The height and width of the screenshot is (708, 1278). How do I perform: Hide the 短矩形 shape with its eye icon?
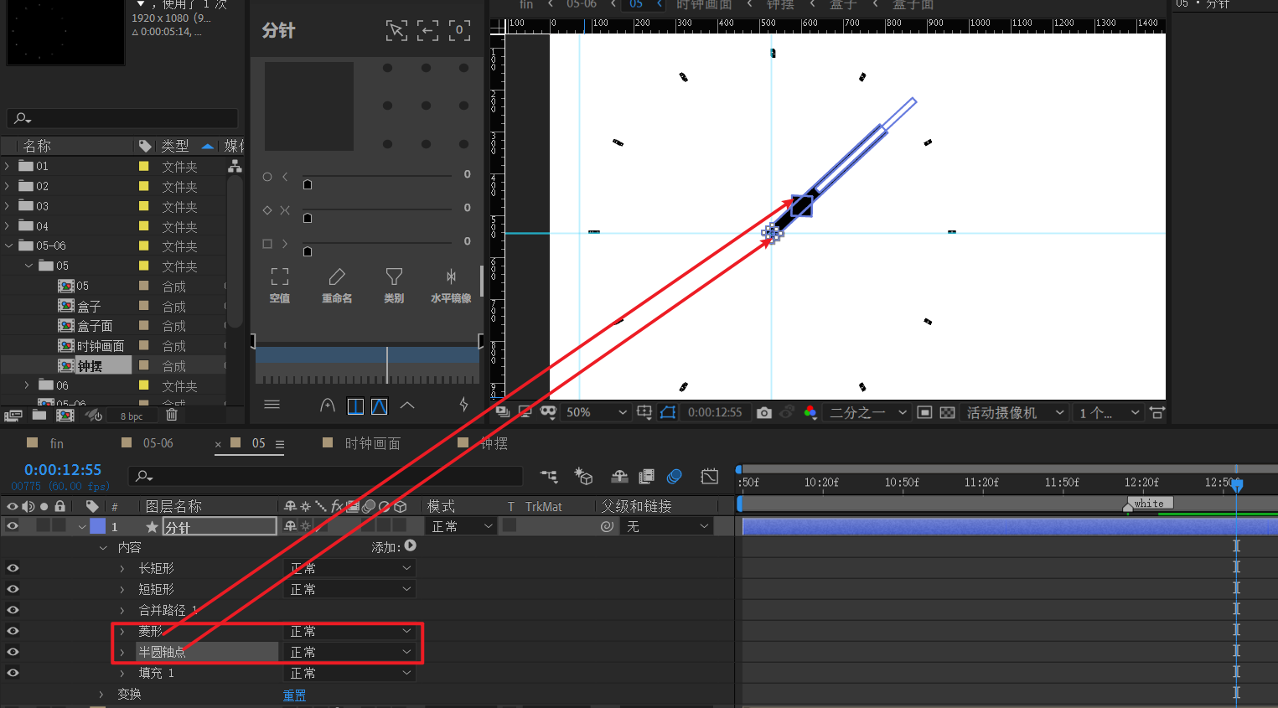point(13,589)
